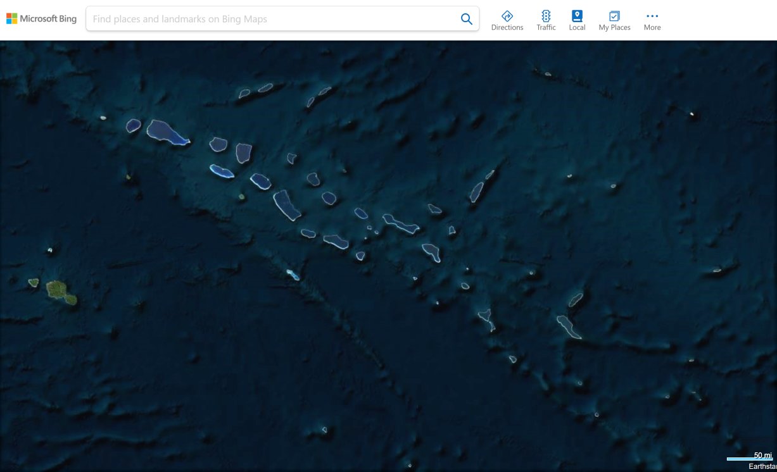Expand the More options menu

pos(652,20)
